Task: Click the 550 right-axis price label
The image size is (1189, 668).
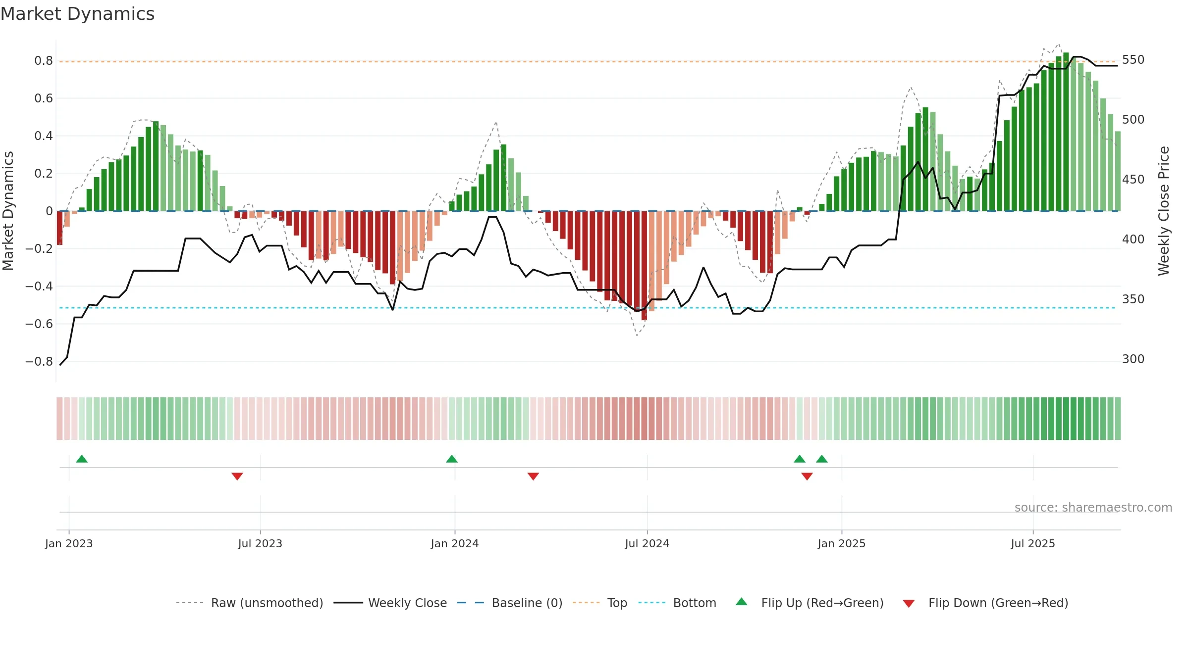Action: click(1134, 60)
